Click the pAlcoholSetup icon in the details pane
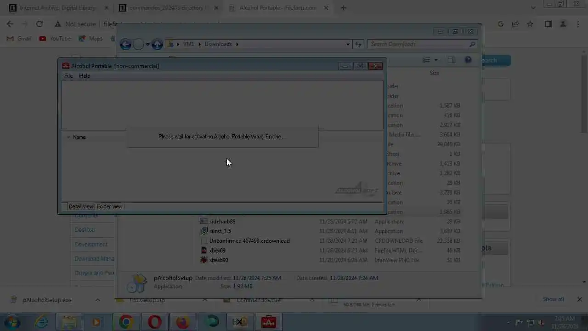The width and height of the screenshot is (588, 331). click(136, 283)
